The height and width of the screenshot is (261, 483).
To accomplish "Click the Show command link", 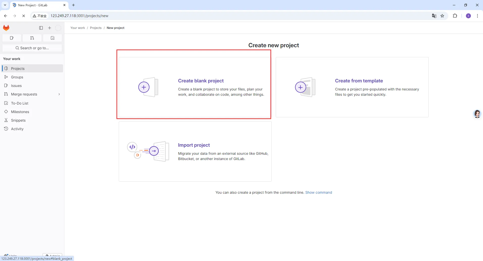I will [319, 192].
